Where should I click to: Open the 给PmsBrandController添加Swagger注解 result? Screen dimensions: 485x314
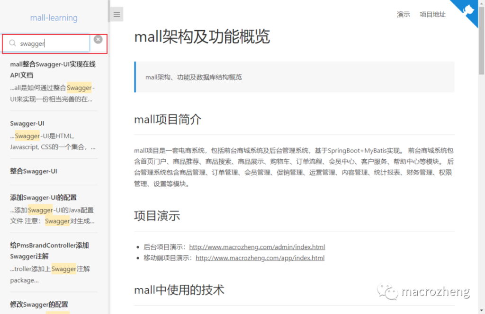point(49,251)
